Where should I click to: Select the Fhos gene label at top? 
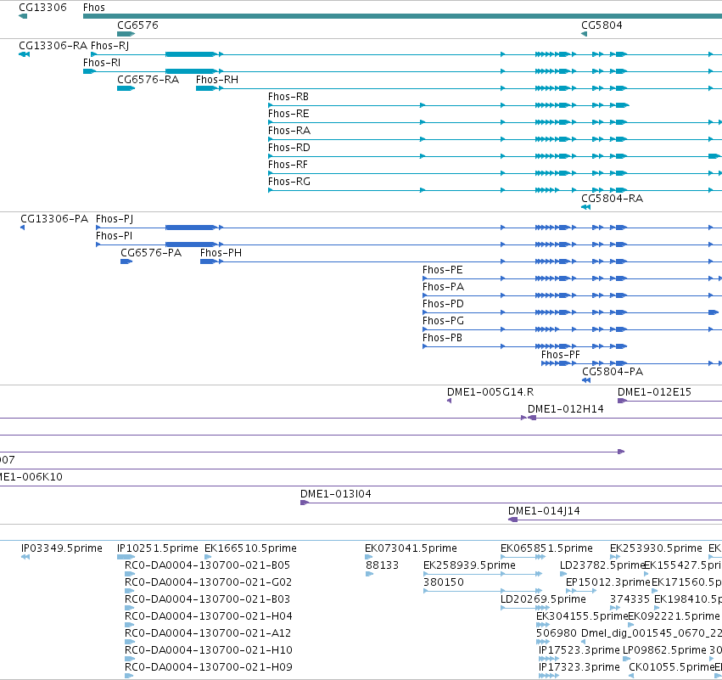pyautogui.click(x=94, y=8)
